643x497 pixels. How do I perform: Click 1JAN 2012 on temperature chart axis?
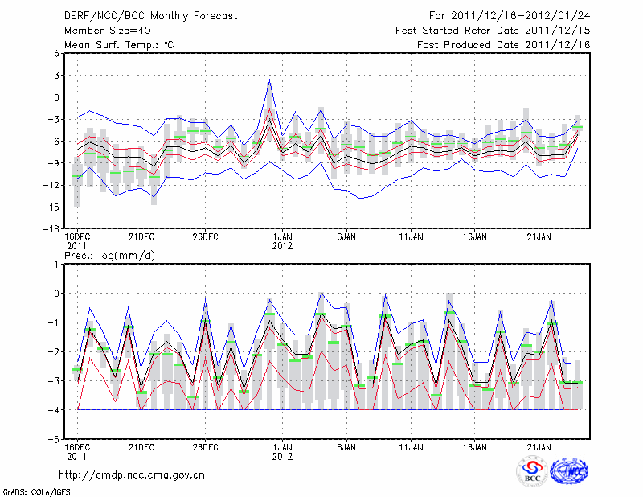[x=282, y=240]
